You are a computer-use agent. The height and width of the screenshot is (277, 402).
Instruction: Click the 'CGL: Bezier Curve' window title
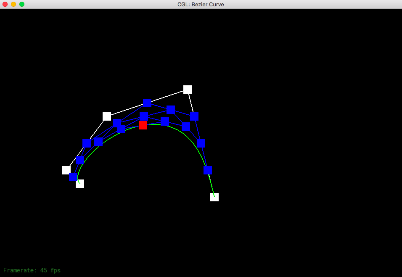click(201, 4)
